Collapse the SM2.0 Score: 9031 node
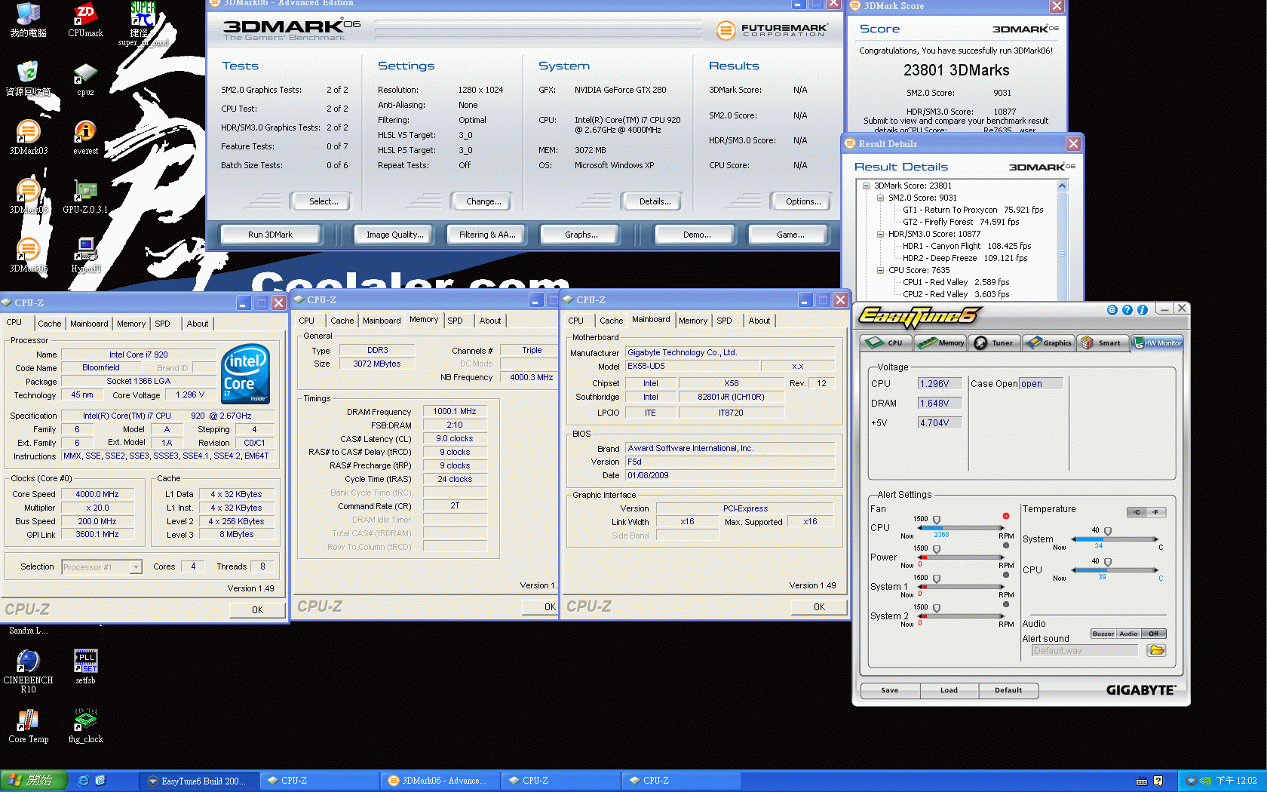 click(x=880, y=198)
